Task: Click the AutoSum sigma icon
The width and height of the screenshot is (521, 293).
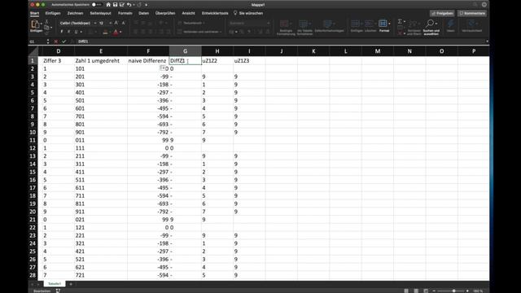Action: point(400,22)
